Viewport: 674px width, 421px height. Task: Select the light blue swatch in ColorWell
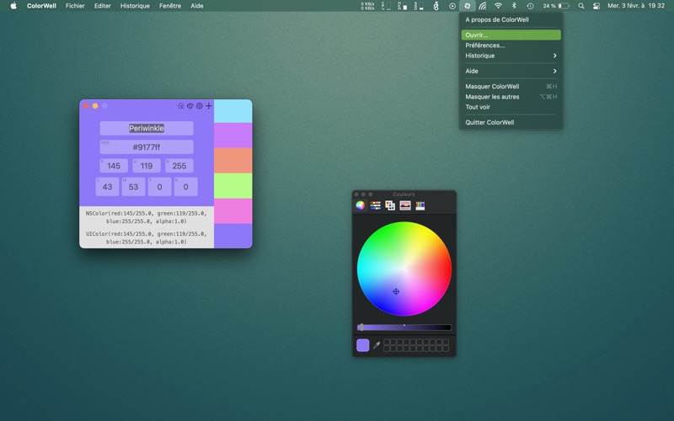pyautogui.click(x=233, y=111)
